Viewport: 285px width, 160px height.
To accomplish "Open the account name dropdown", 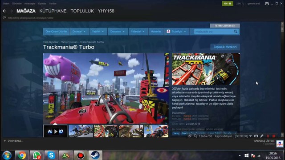I will click(x=253, y=4).
